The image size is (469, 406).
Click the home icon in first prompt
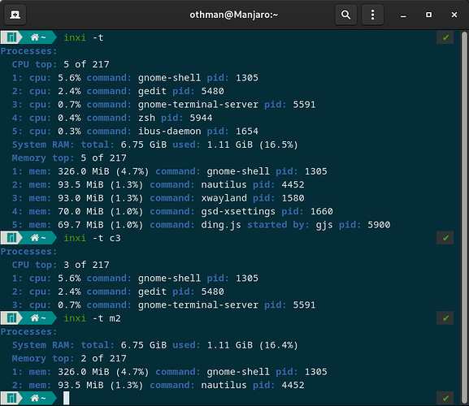(x=35, y=37)
